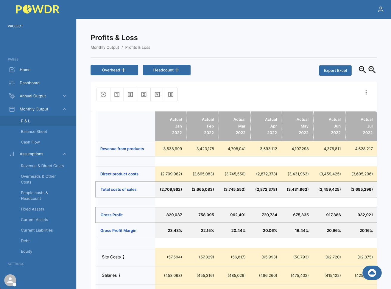The height and width of the screenshot is (289, 391).
Task: Open the Revenue from products link
Action: tap(122, 149)
